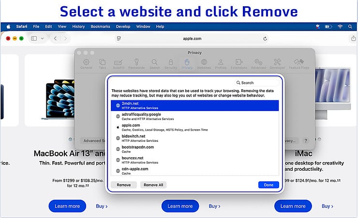Open the Developer preferences tab
Image resolution: width=358 pixels, height=218 pixels.
pyautogui.click(x=277, y=64)
